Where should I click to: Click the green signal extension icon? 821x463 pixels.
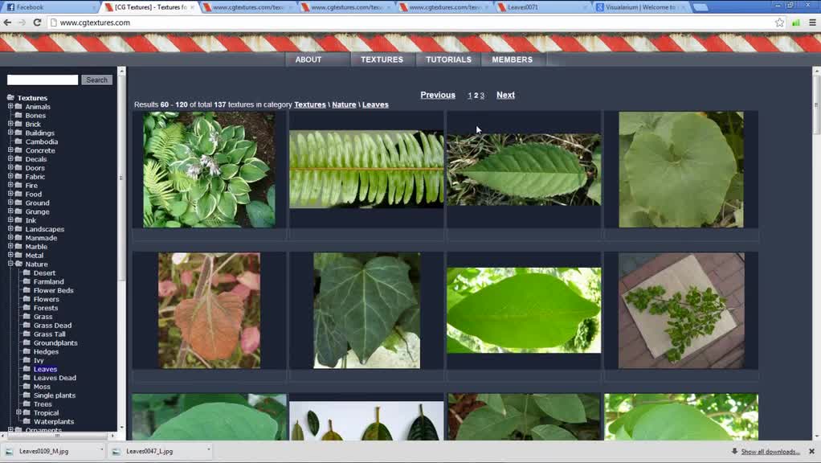(796, 23)
